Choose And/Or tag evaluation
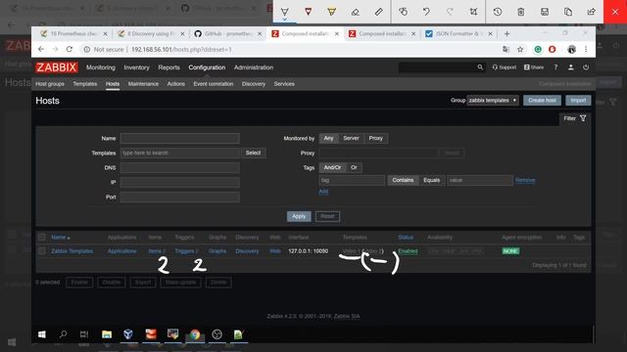This screenshot has width=627, height=352. click(332, 167)
